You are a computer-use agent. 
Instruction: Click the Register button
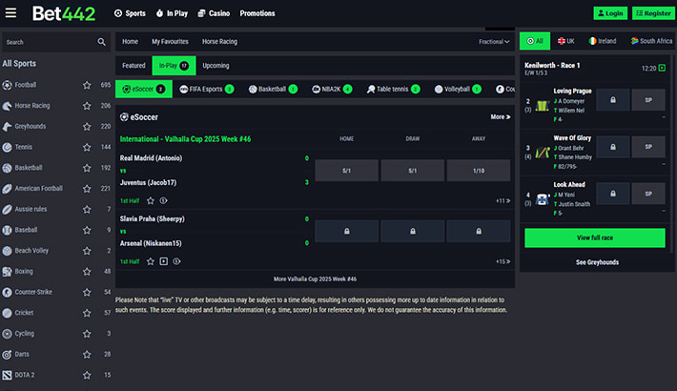tap(653, 13)
